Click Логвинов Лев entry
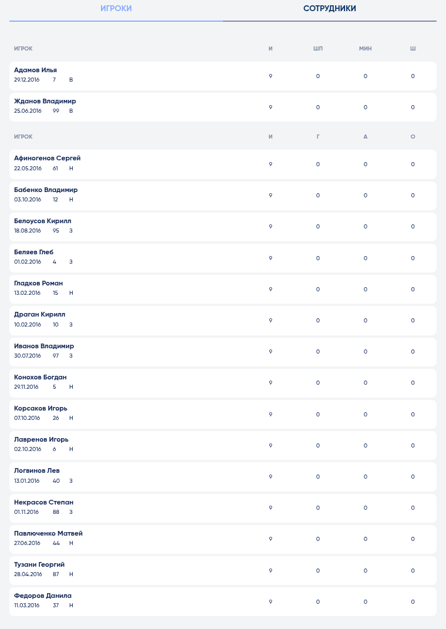The image size is (446, 629). [223, 477]
